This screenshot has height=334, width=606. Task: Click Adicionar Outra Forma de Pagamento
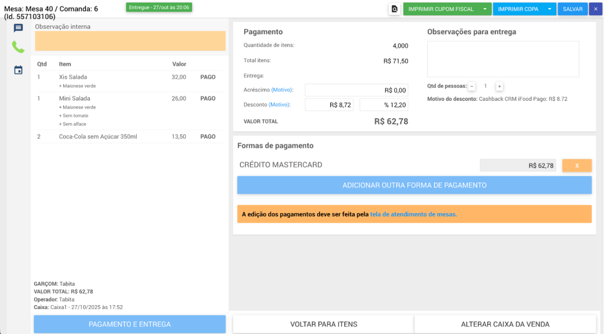[x=414, y=185]
